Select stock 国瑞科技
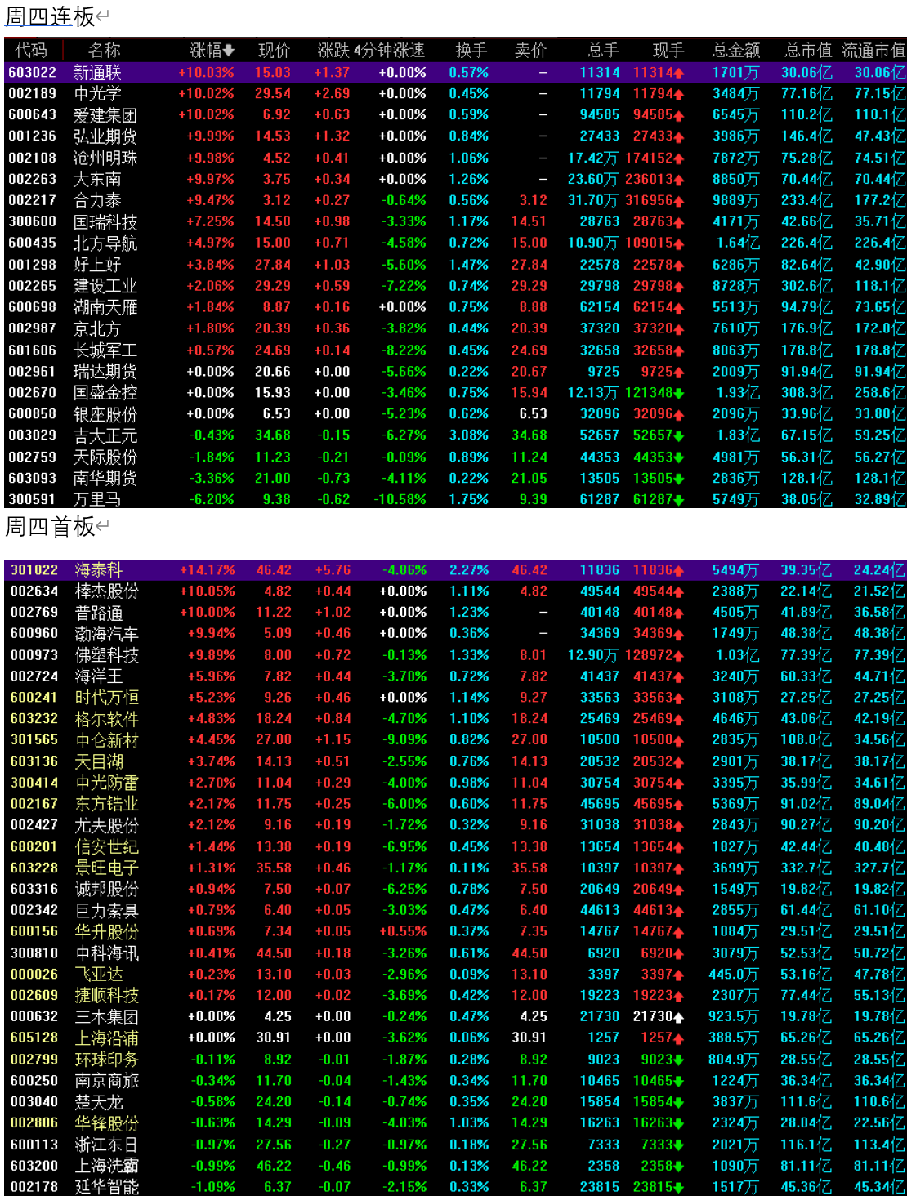The width and height of the screenshot is (907, 1196). pos(105,222)
